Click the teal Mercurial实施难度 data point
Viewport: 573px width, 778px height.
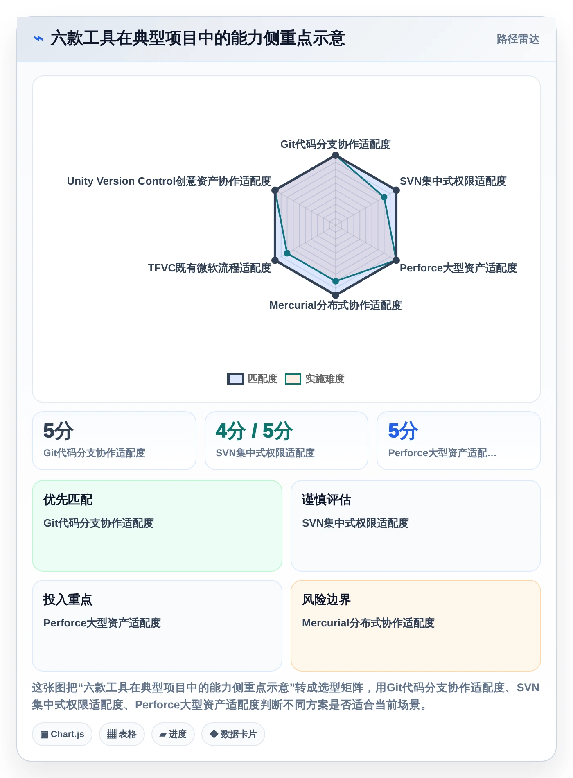pyautogui.click(x=336, y=281)
